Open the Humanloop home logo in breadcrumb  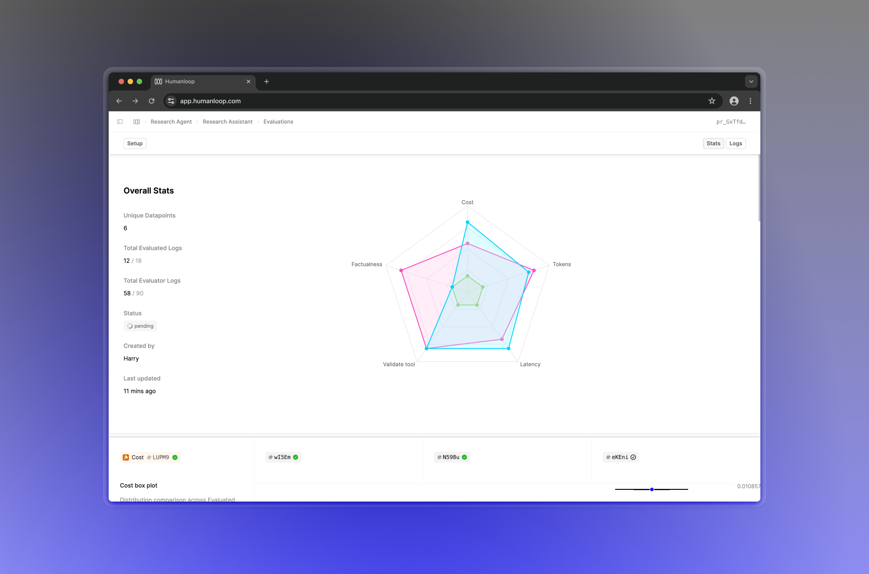click(x=137, y=122)
